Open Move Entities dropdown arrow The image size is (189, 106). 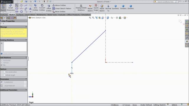[74, 12]
